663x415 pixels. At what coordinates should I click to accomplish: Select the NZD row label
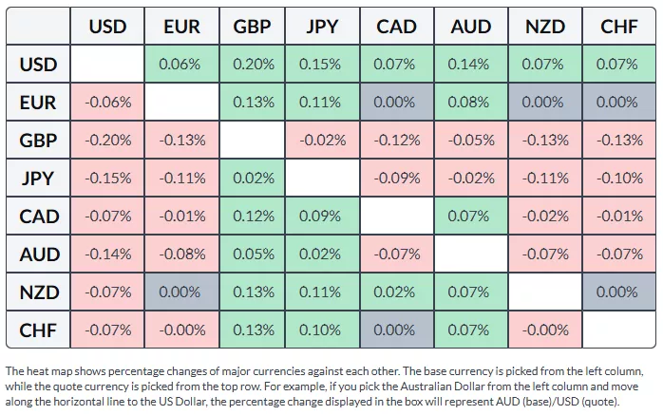pos(39,292)
